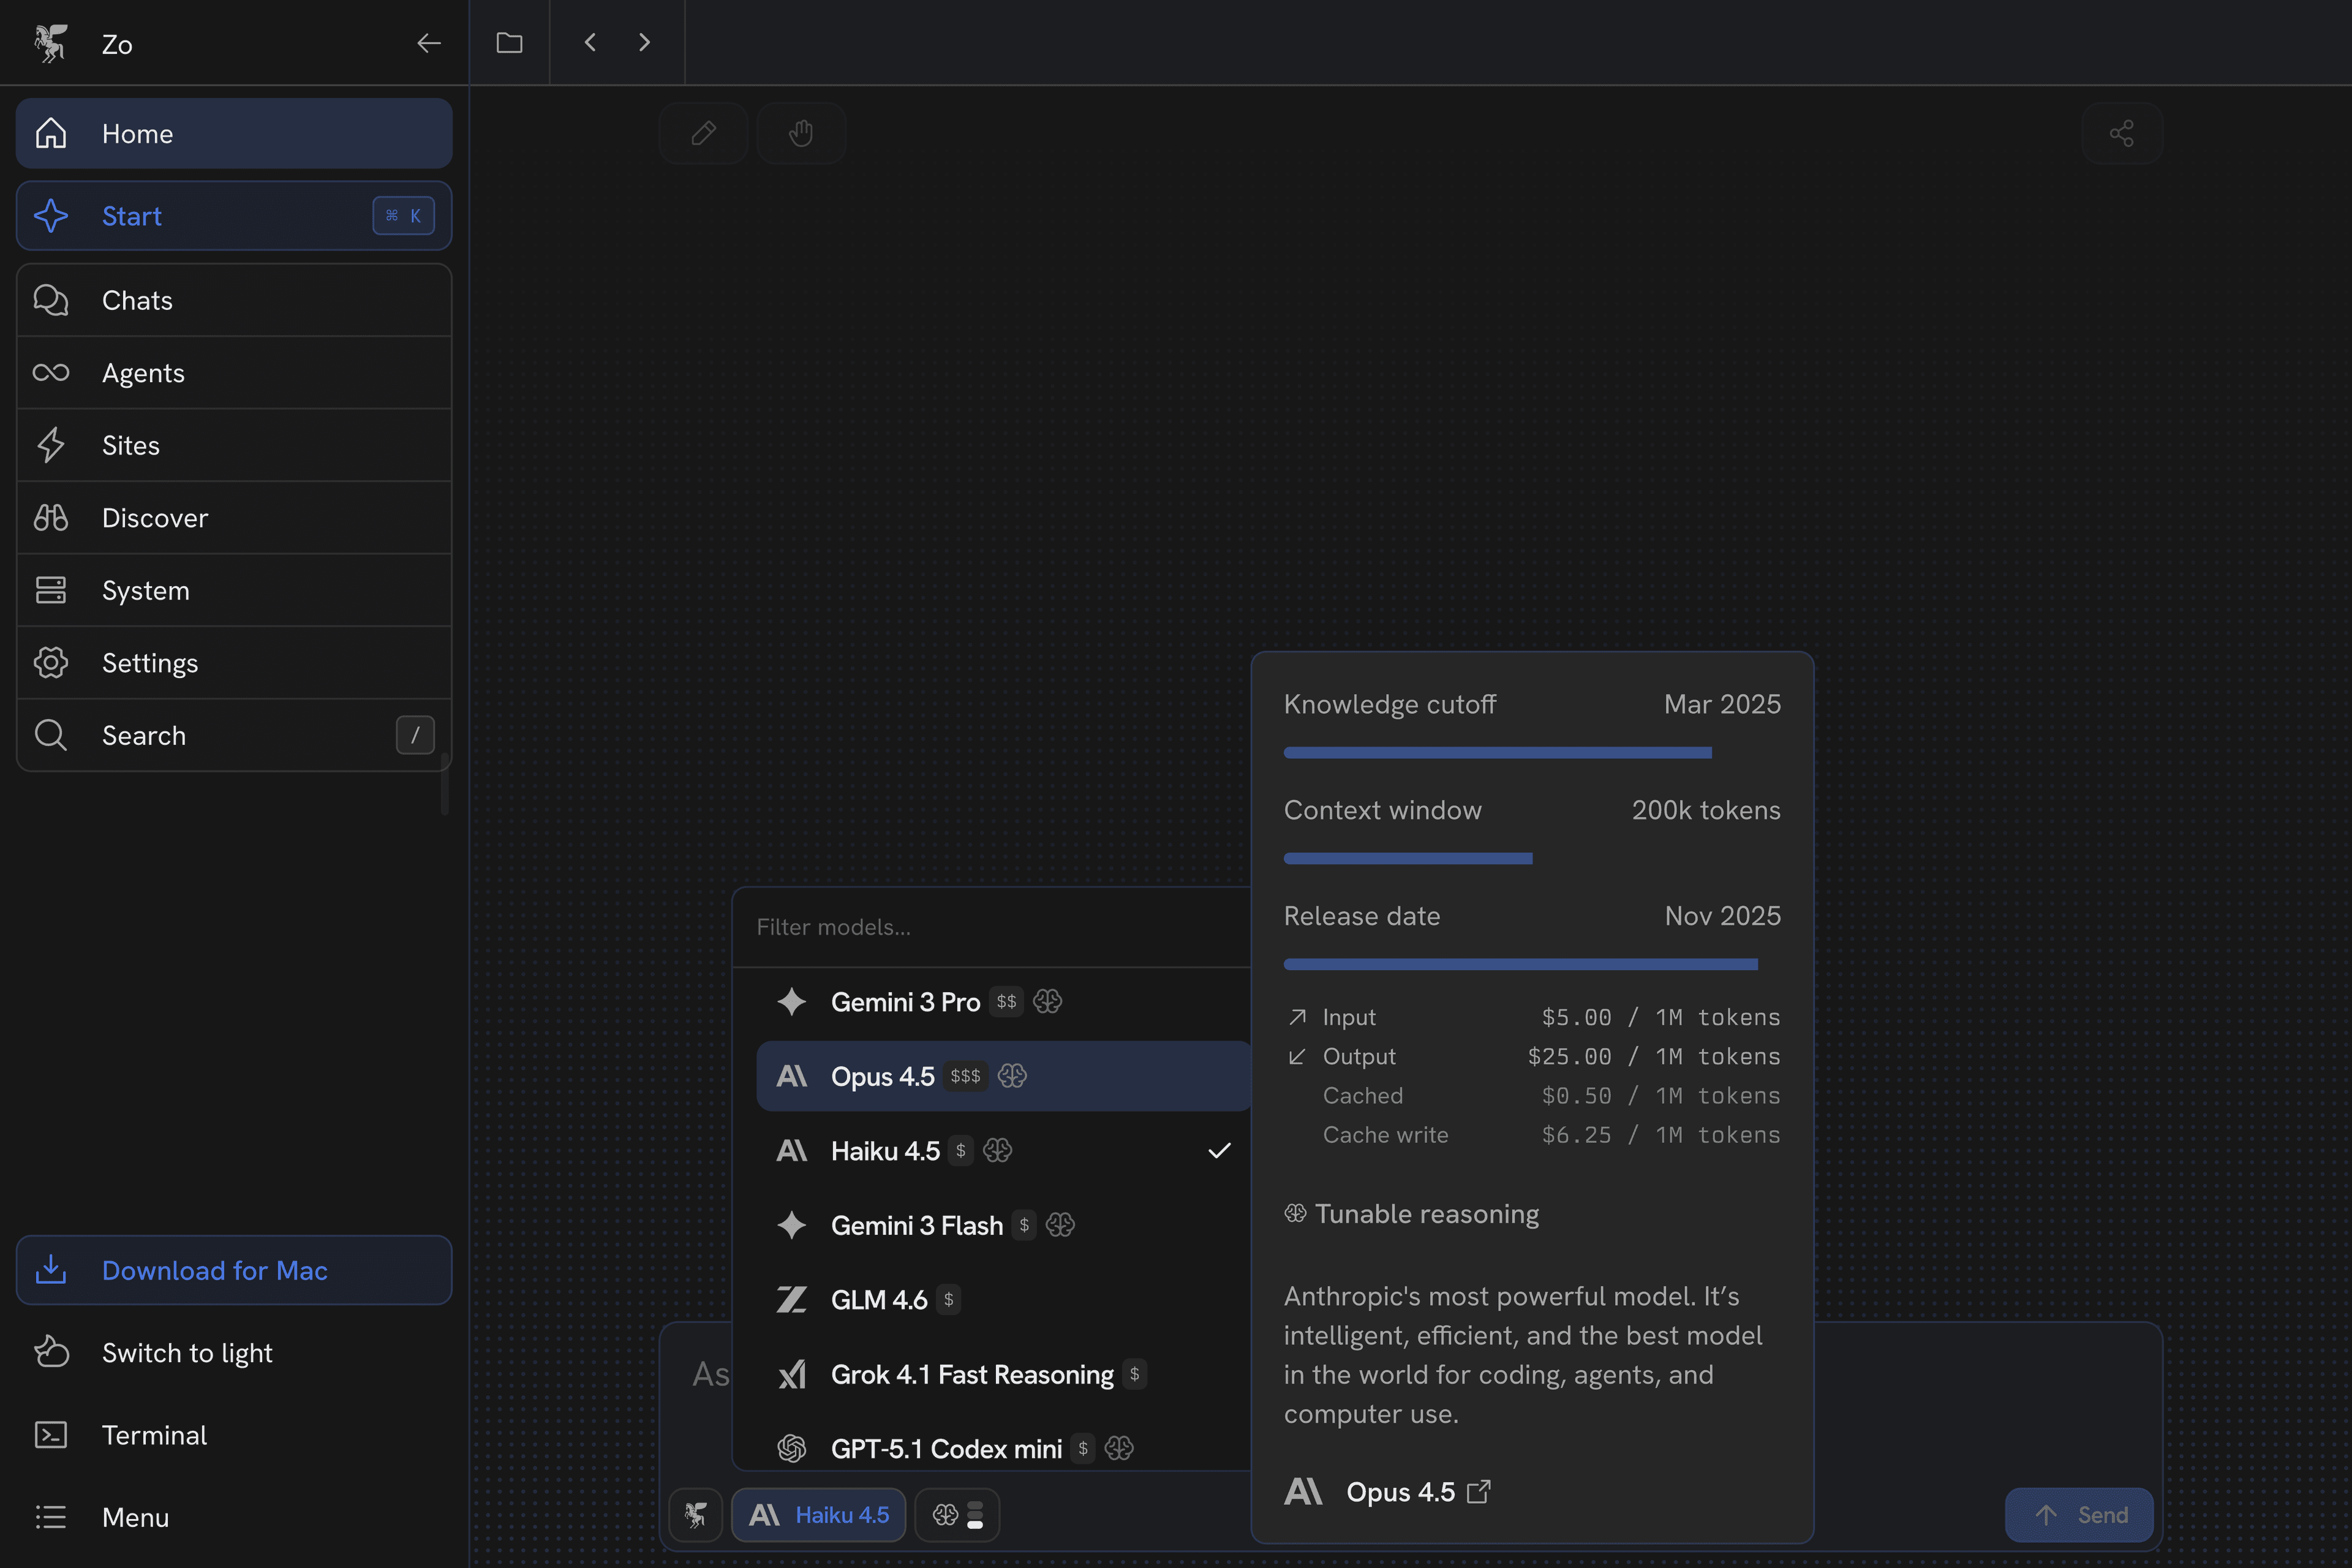Pick Grok 4.1 Fast Reasoning model
Image resolution: width=2352 pixels, height=1568 pixels.
point(971,1375)
